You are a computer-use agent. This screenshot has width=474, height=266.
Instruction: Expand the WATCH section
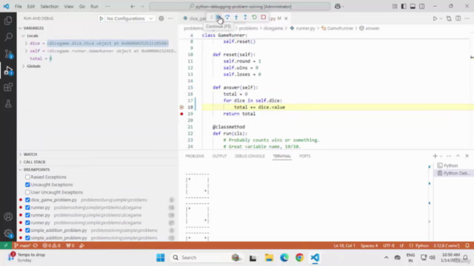pyautogui.click(x=30, y=154)
